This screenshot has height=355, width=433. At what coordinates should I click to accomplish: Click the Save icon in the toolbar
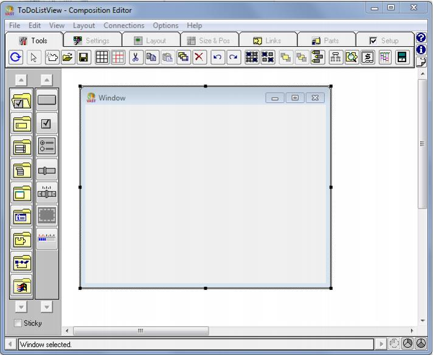tap(83, 58)
